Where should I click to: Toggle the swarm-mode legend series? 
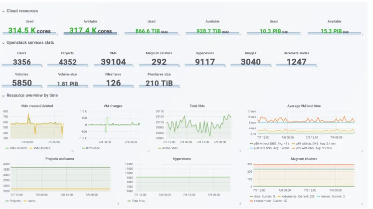click(263, 201)
